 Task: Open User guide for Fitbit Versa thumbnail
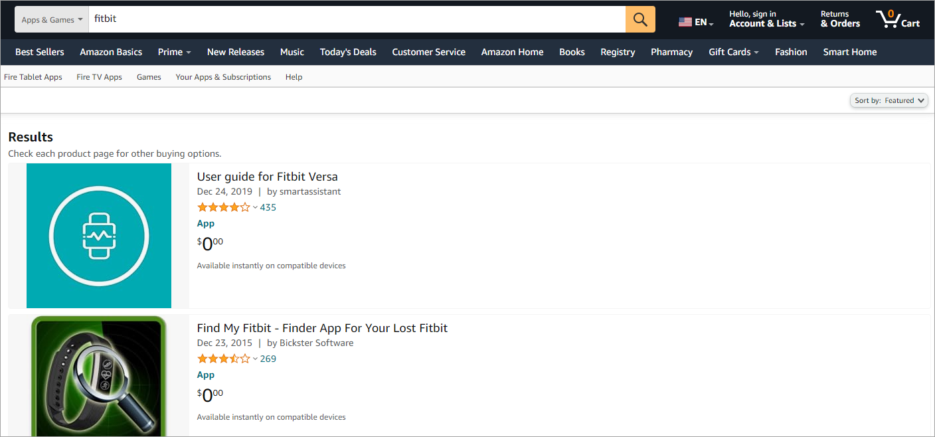99,236
